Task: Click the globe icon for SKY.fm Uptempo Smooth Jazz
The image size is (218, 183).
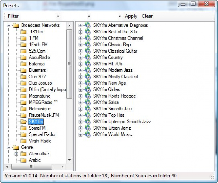Action: point(88,122)
